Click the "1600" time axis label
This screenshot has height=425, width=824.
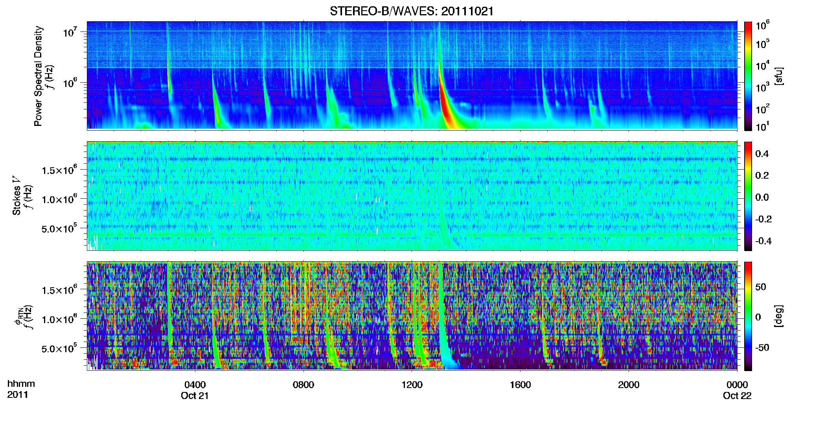tap(521, 385)
